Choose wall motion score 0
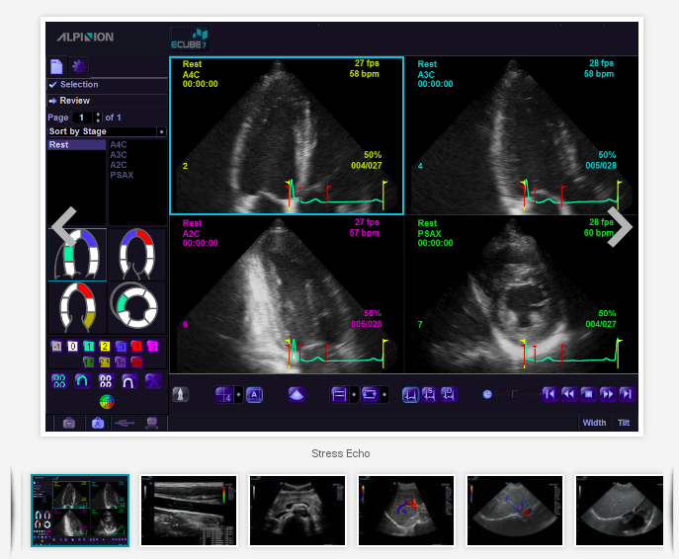 tap(73, 346)
